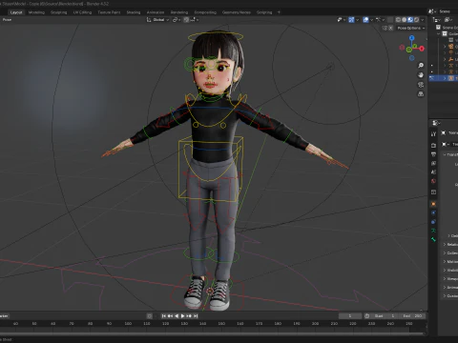Open the Pose mode menu

7,20
